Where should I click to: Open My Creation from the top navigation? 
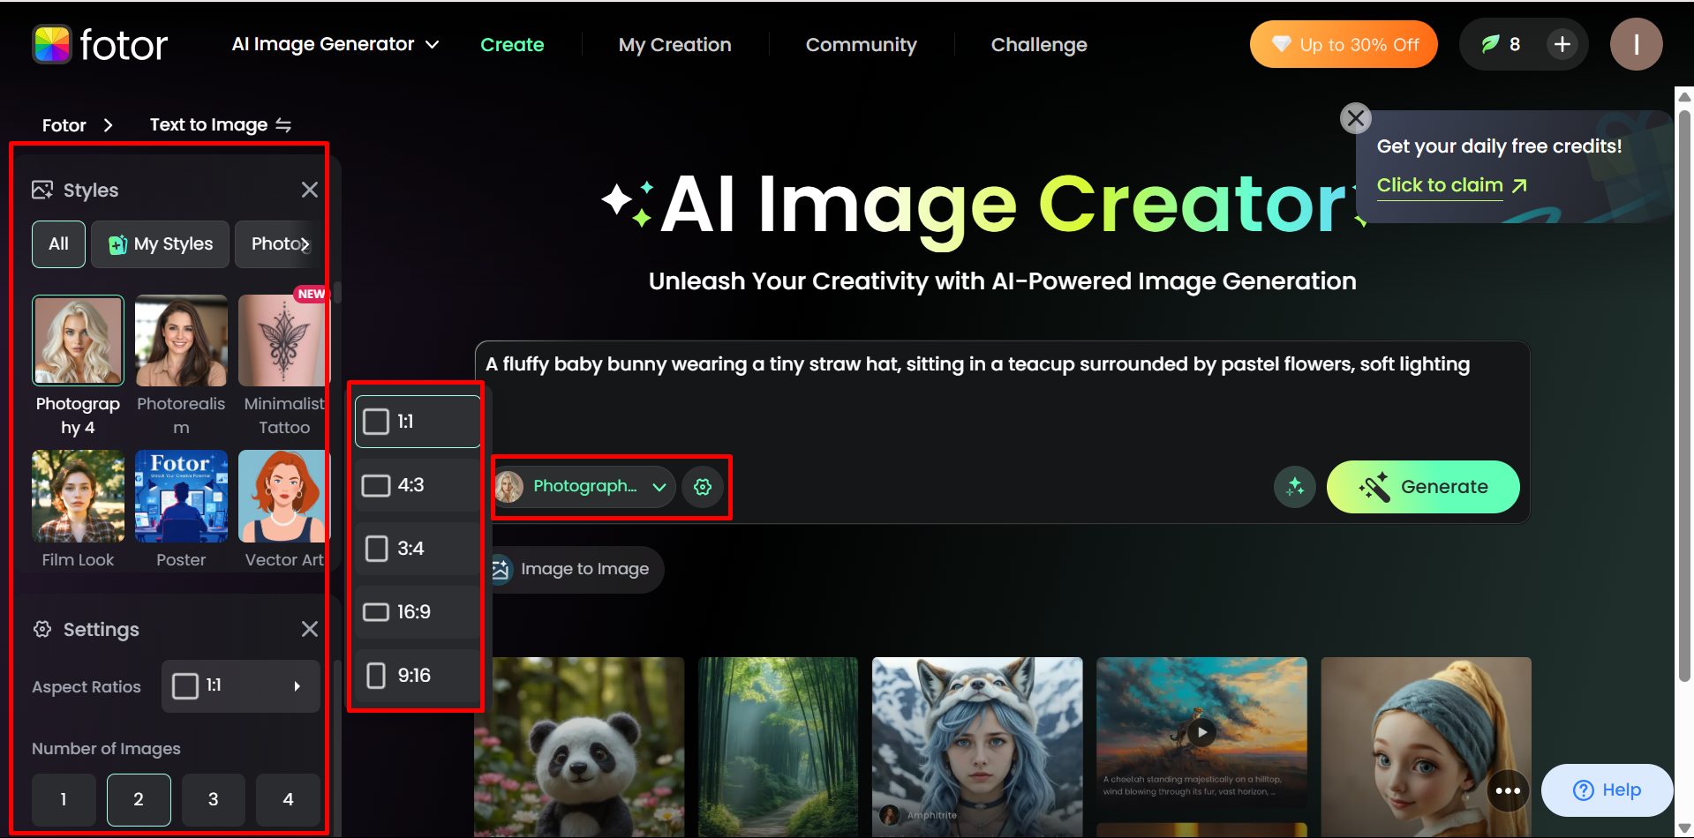(x=674, y=44)
